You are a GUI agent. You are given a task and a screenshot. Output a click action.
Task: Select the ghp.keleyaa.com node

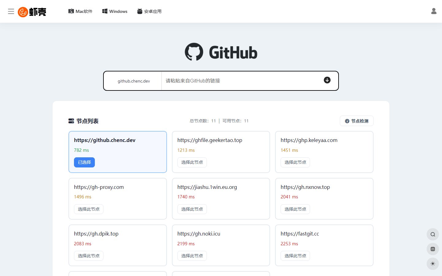point(295,162)
